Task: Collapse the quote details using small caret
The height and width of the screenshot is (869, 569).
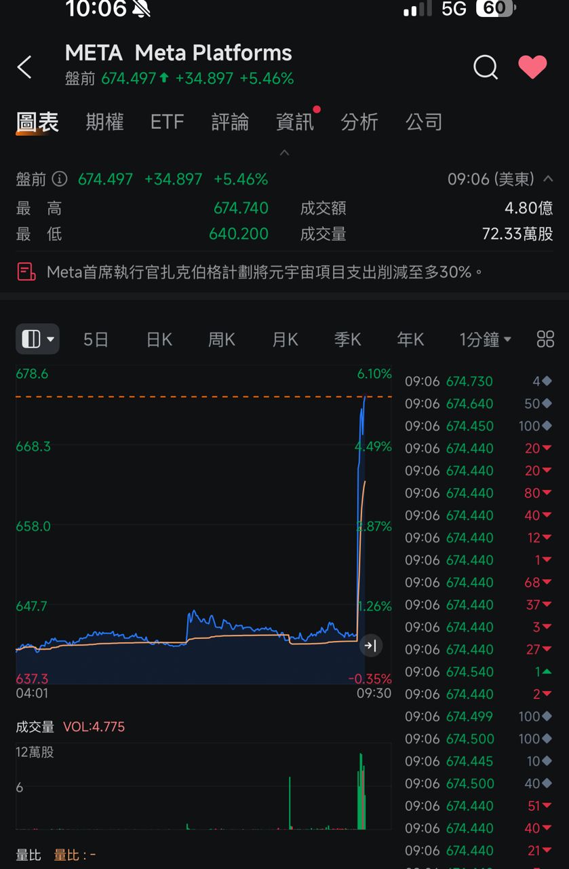Action: [285, 153]
